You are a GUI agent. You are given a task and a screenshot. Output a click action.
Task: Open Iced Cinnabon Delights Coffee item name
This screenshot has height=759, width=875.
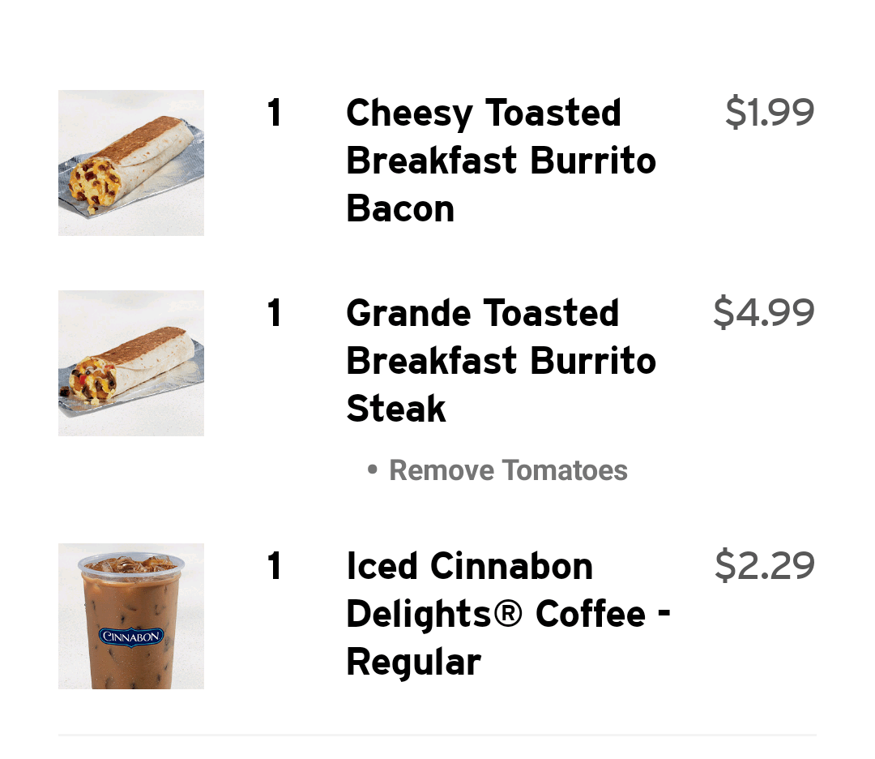[x=507, y=614]
